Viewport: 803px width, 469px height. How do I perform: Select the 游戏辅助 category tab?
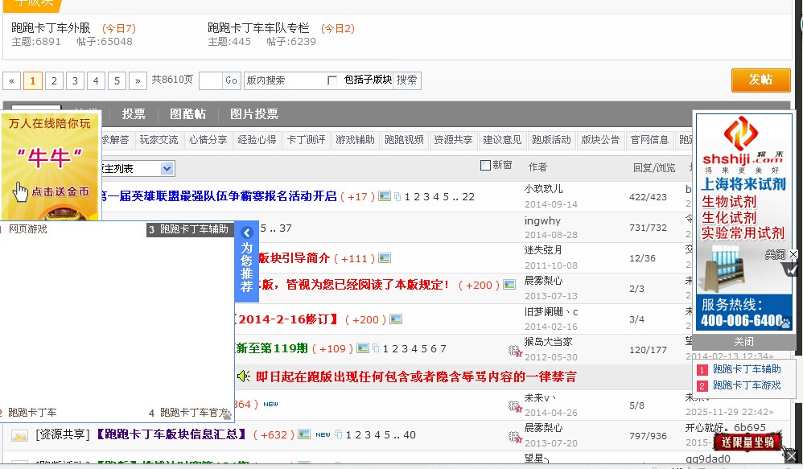tap(356, 140)
